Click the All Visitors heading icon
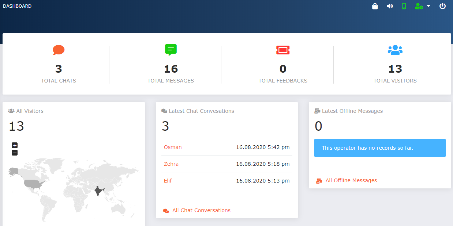This screenshot has width=453, height=226. pyautogui.click(x=11, y=111)
